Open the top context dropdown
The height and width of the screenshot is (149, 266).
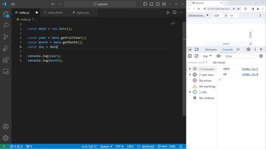click(x=207, y=56)
